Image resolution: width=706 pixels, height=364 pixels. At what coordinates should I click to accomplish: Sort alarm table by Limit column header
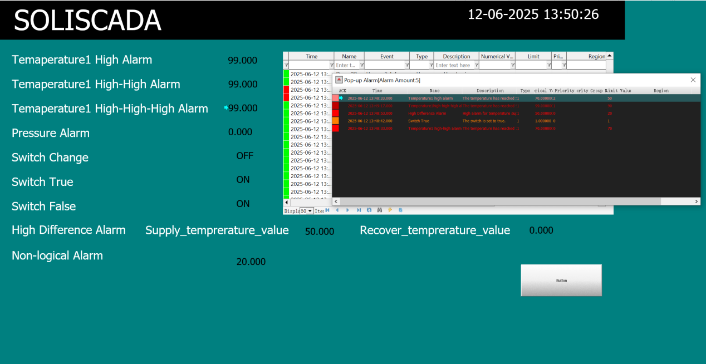click(x=533, y=56)
